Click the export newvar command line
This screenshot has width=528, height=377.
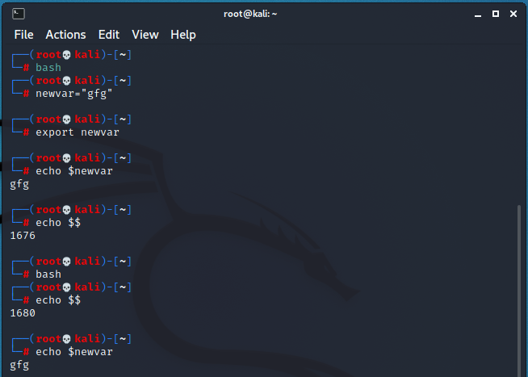[78, 132]
